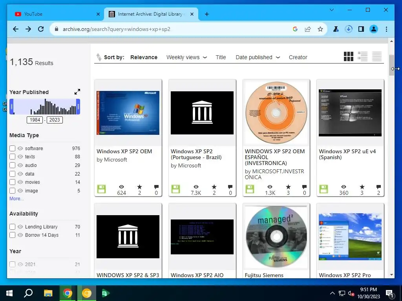Open the tab search chevron
402x301 pixels.
[x=332, y=10]
